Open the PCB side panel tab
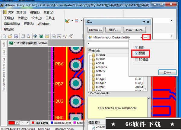The height and width of the screenshot is (130, 181). 4,53
